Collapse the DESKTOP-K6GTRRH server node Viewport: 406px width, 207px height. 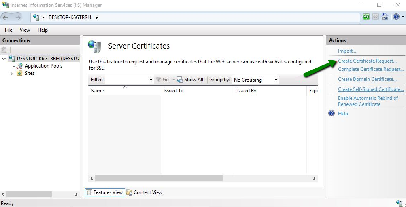point(4,59)
